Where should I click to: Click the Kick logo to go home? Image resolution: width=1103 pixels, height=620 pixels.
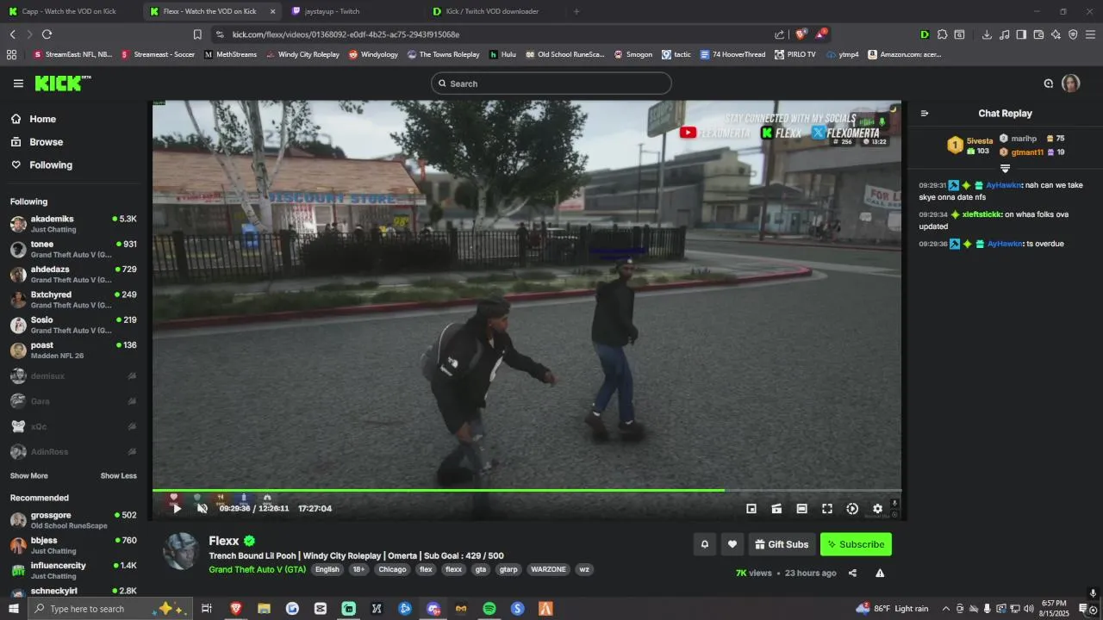click(x=62, y=84)
